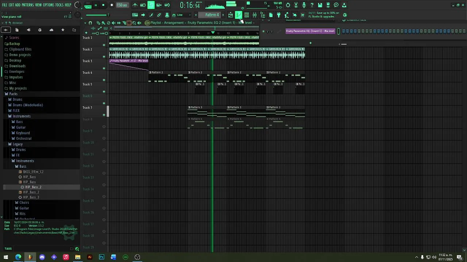Open the FILE menu

coord(5,5)
